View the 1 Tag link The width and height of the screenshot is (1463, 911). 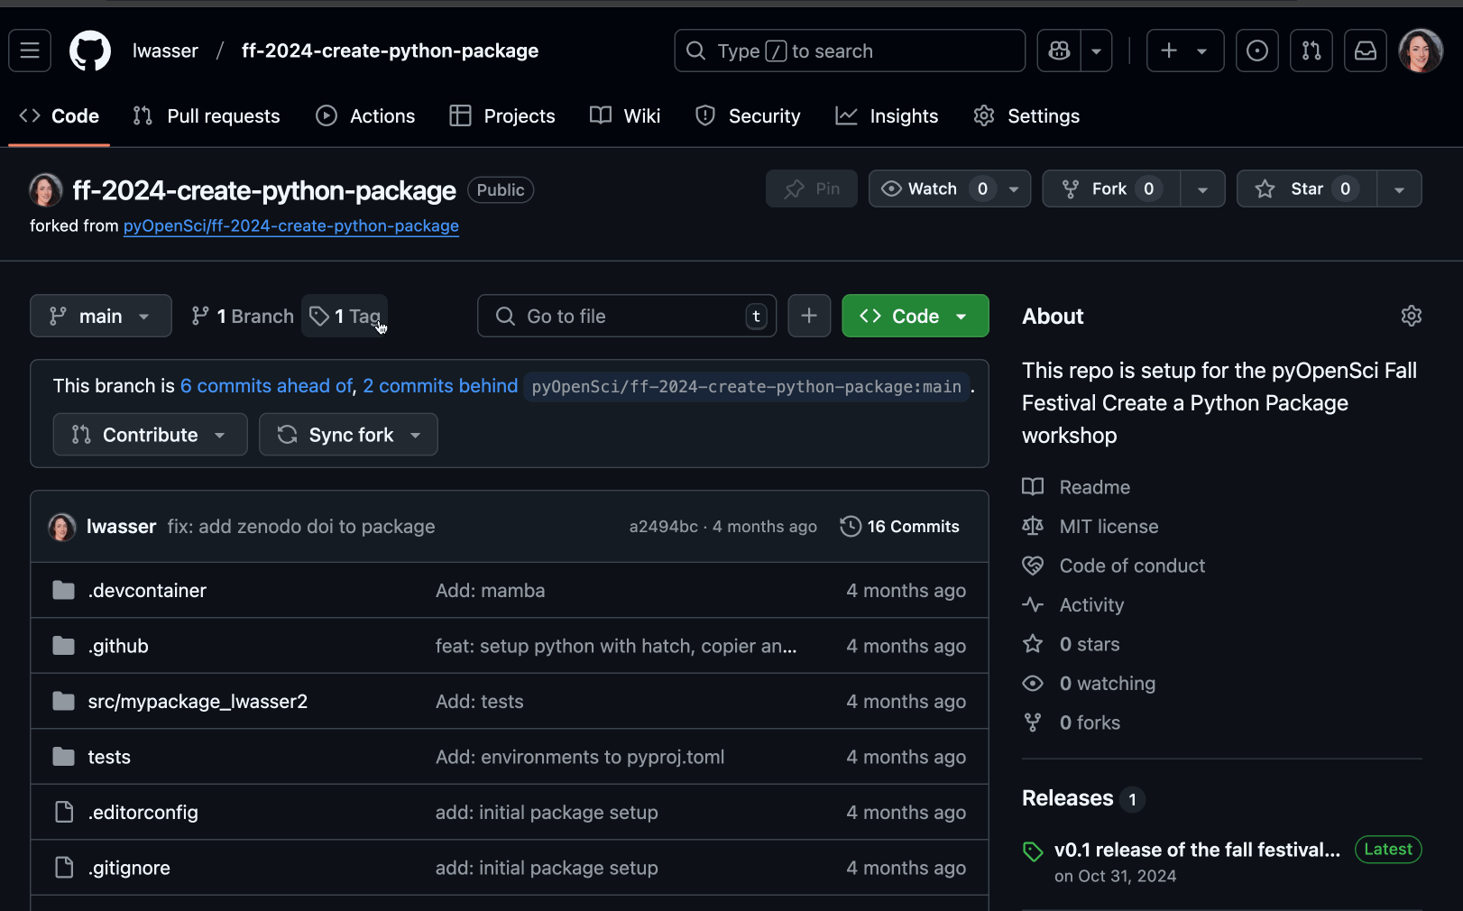coord(345,316)
